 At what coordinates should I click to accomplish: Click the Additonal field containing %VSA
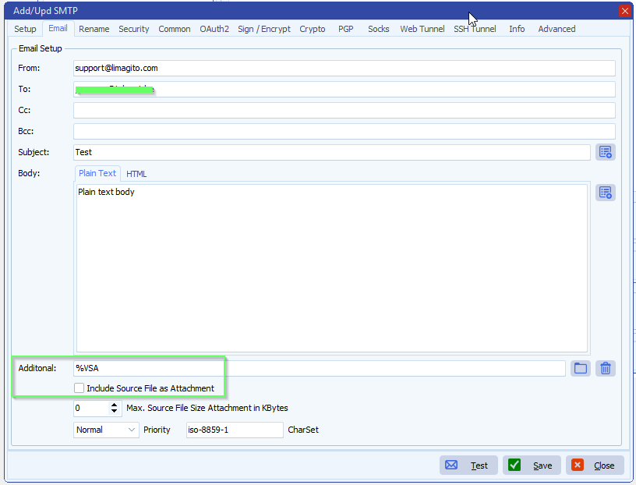click(x=320, y=369)
